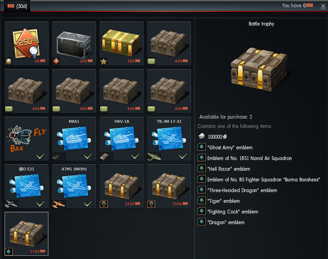Viewport: 328px width, 259px height.
Task: Click the 100000 silver lions reward entry
Action: tap(213, 137)
